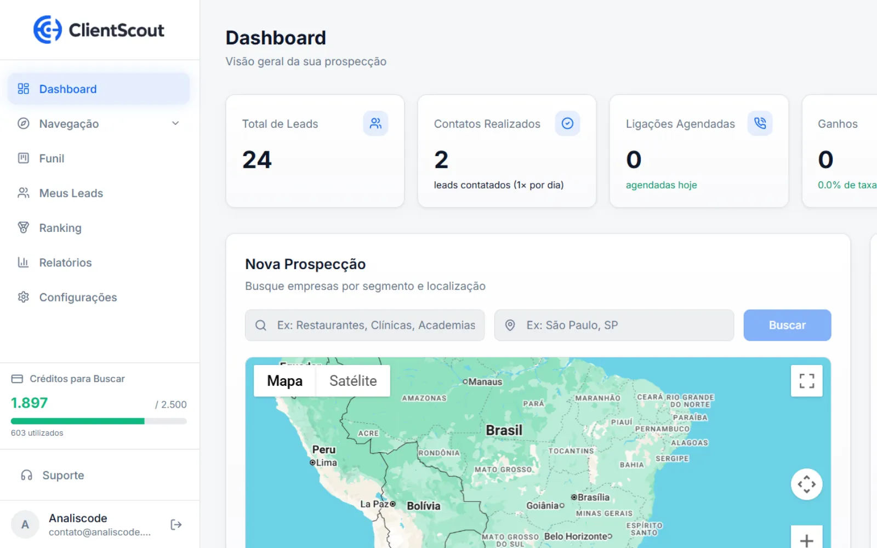Click the Analiscode account name
The image size is (877, 548).
pyautogui.click(x=78, y=518)
